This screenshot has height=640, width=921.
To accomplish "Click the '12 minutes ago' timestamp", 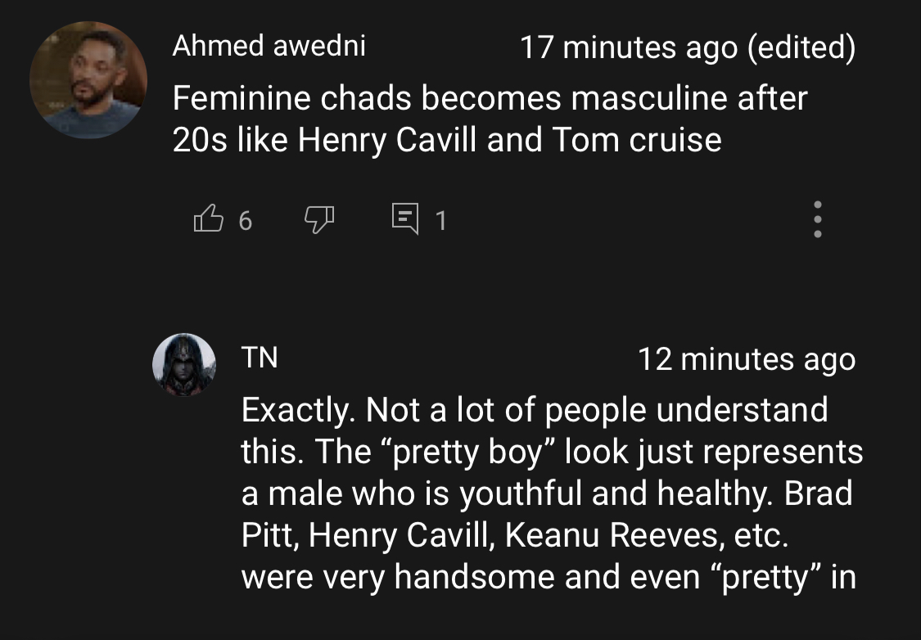I will click(747, 359).
